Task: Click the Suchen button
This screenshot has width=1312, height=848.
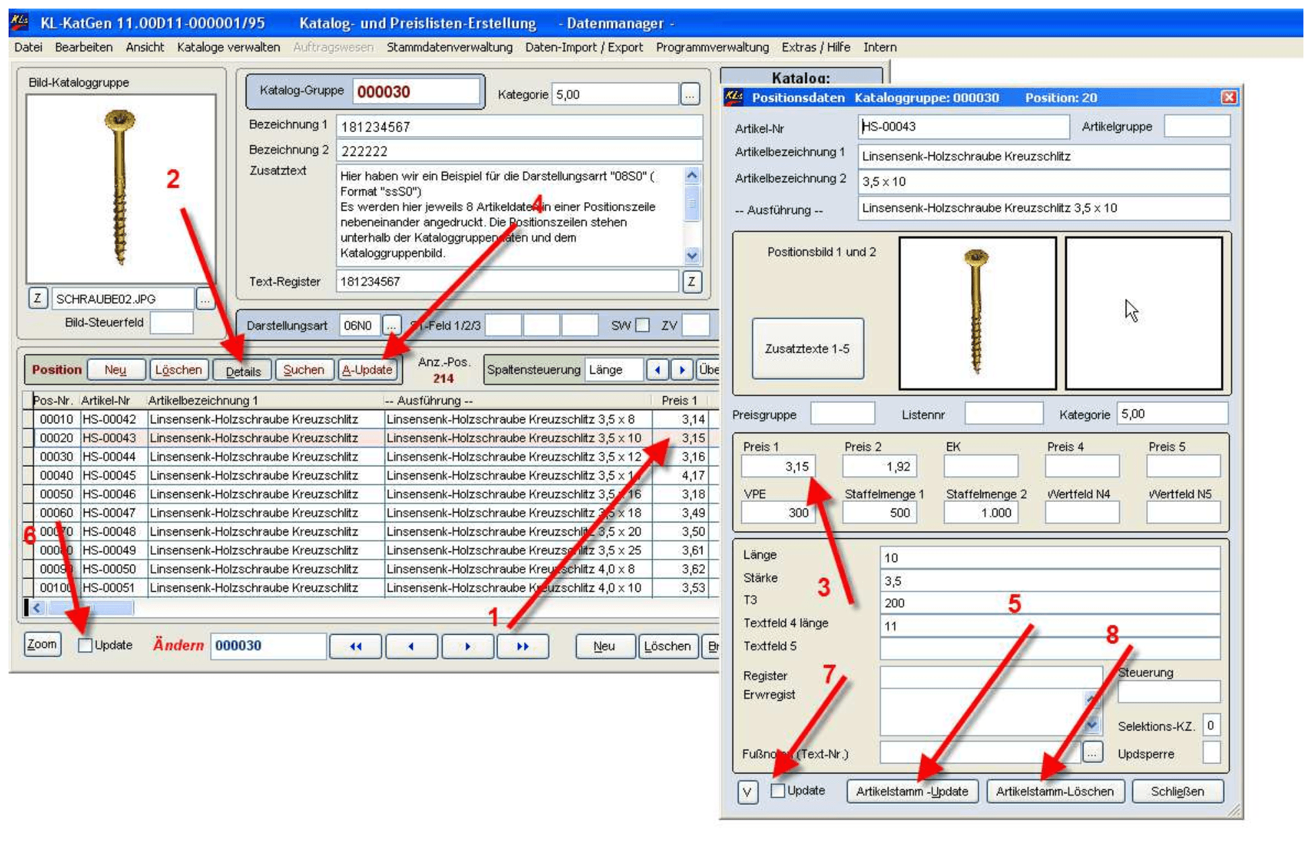Action: 304,370
